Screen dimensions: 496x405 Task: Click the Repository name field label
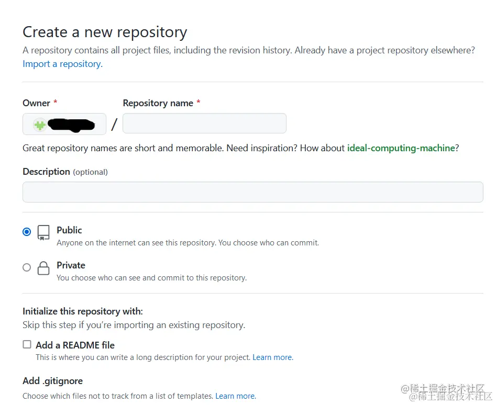158,103
